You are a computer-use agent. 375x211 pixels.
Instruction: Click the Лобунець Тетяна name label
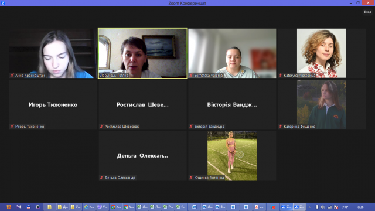point(114,76)
